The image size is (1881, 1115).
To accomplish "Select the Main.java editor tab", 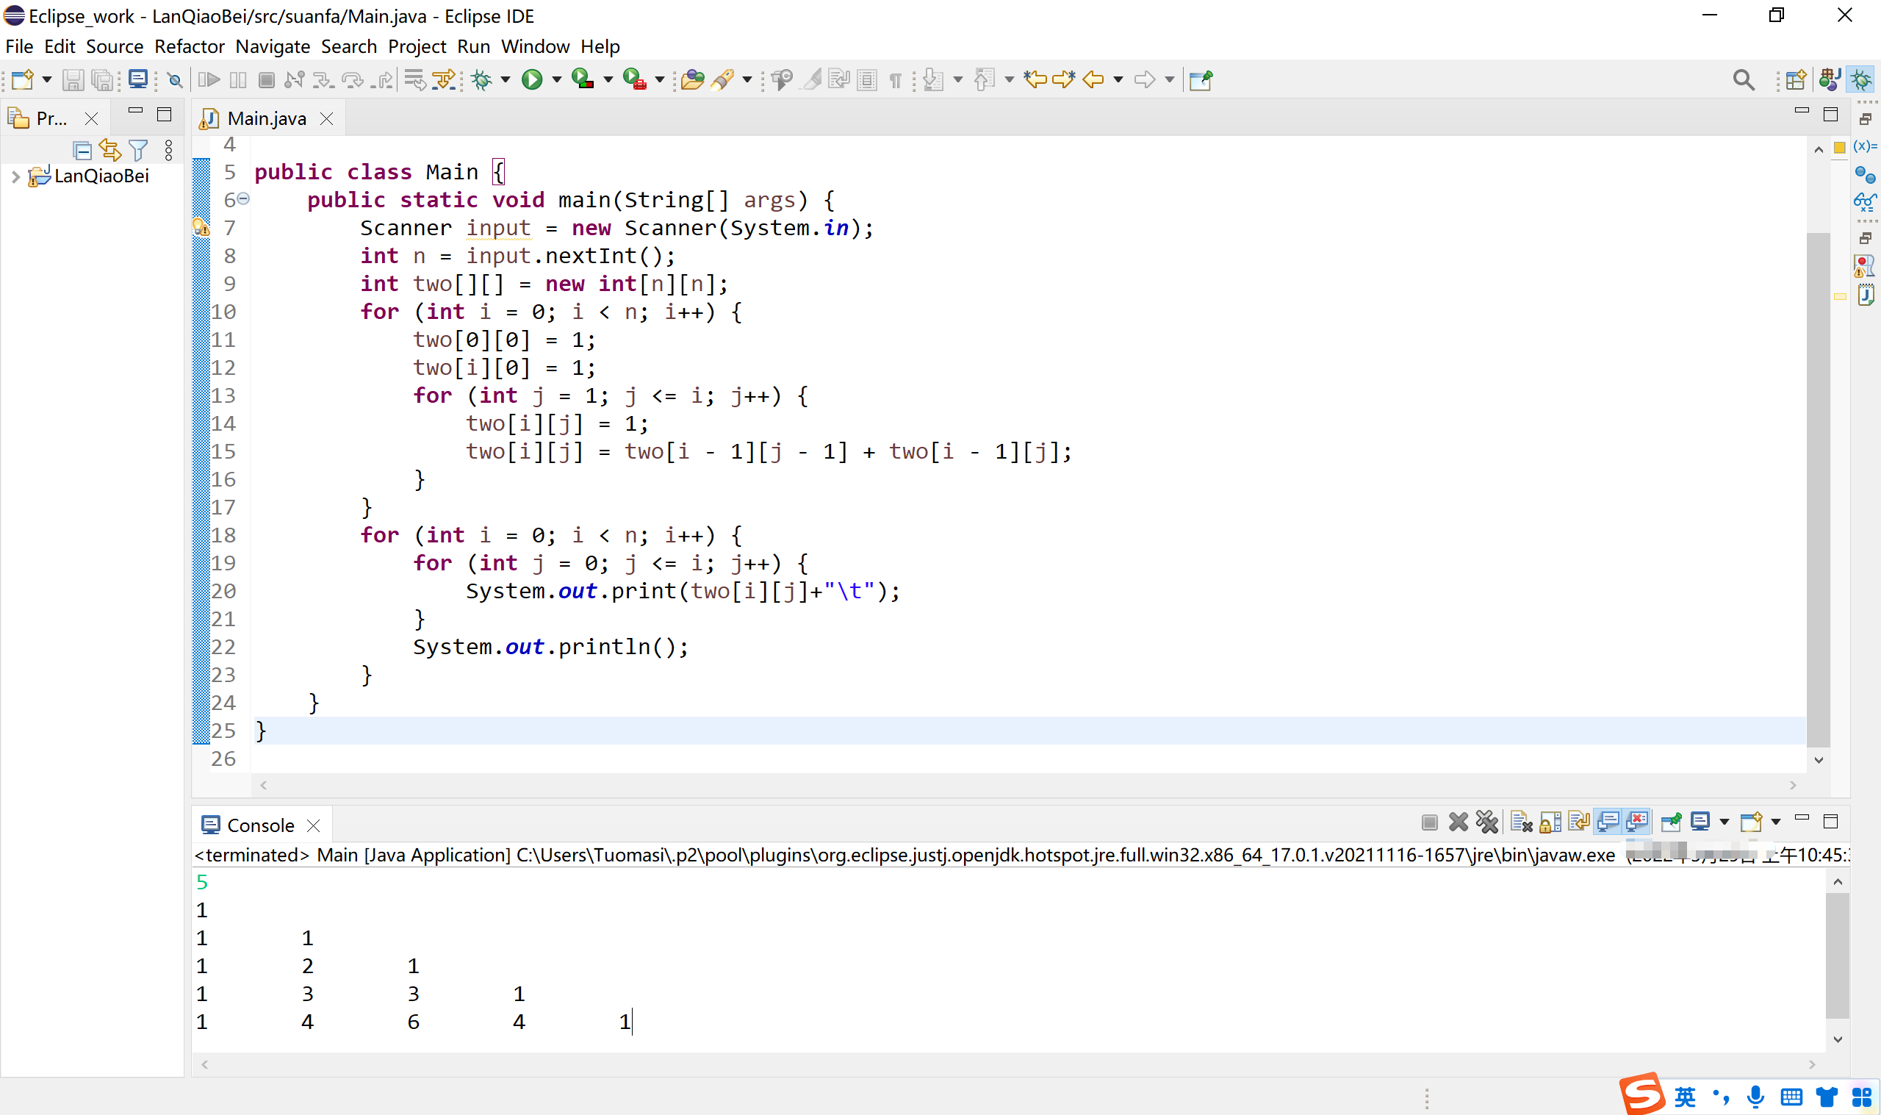I will pos(266,119).
